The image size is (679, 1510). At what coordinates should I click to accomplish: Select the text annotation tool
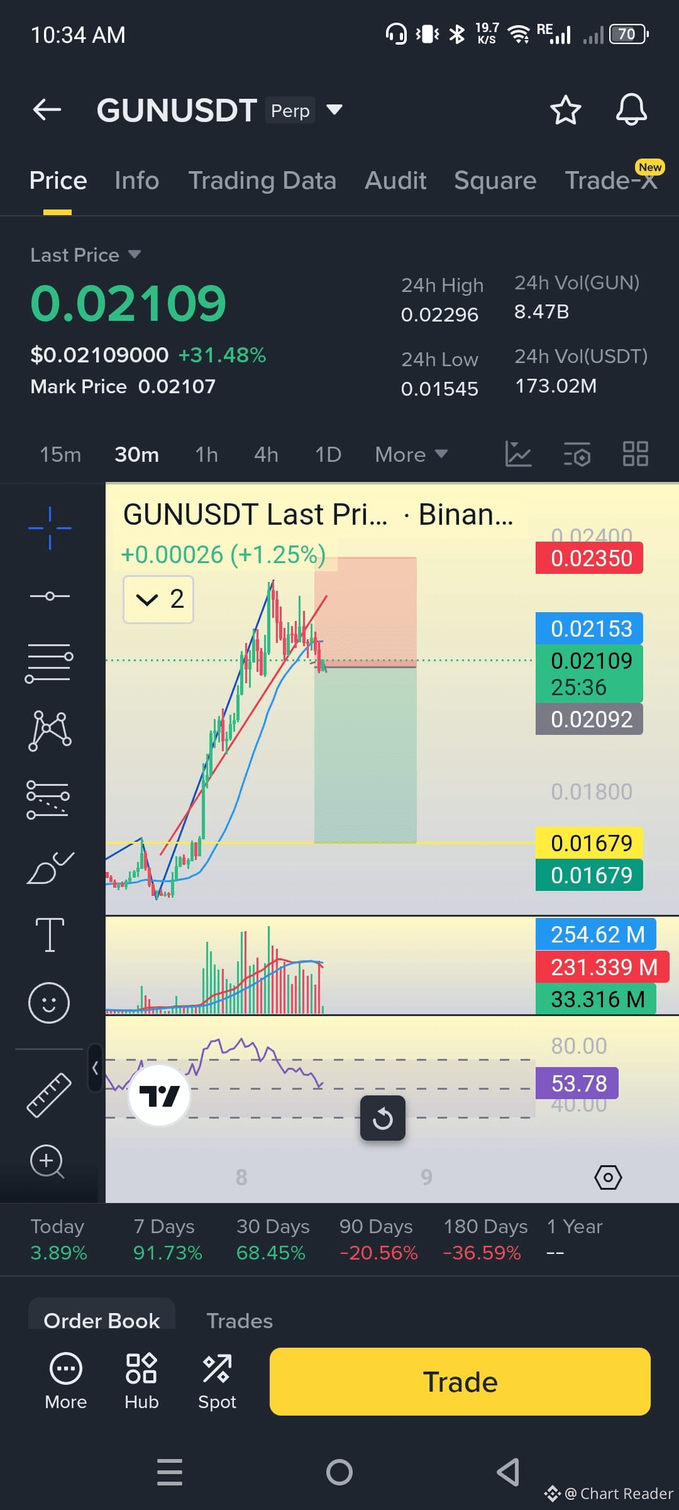click(50, 934)
